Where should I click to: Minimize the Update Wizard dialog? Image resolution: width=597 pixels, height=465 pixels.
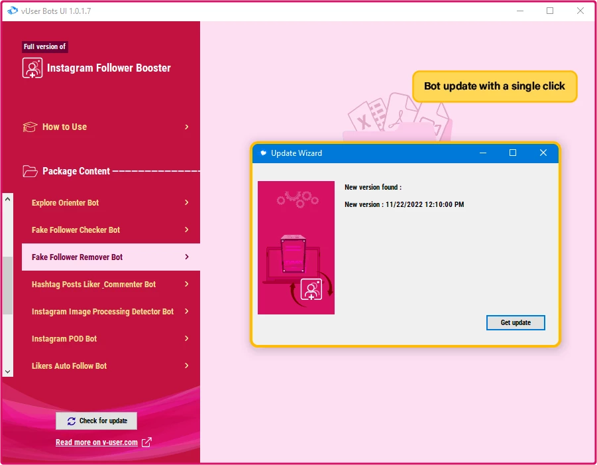click(x=483, y=153)
